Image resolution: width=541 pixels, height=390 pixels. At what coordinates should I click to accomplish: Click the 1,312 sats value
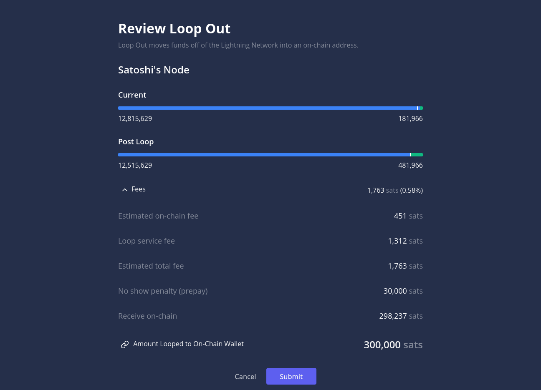pos(405,241)
